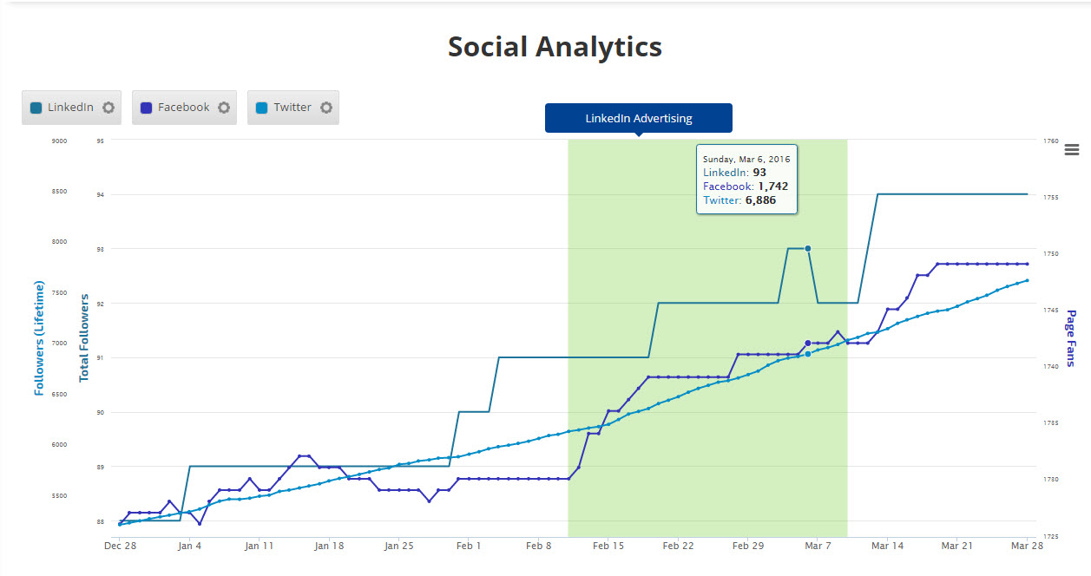This screenshot has height=576, width=1091.
Task: Click the Mar 6 tooltip box
Action: [x=746, y=179]
